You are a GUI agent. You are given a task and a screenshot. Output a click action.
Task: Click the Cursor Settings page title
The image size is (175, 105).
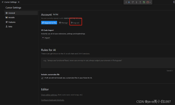click(x=13, y=8)
